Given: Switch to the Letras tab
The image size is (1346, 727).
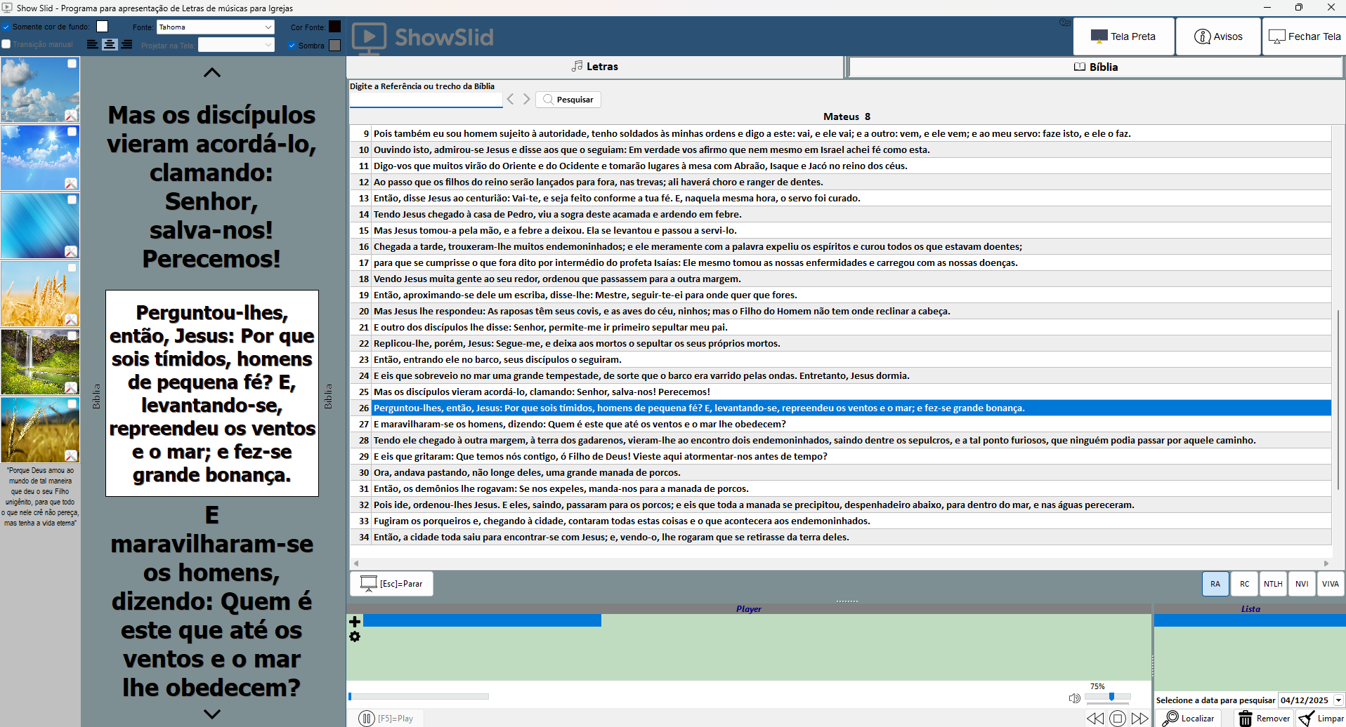Looking at the screenshot, I should 594,67.
